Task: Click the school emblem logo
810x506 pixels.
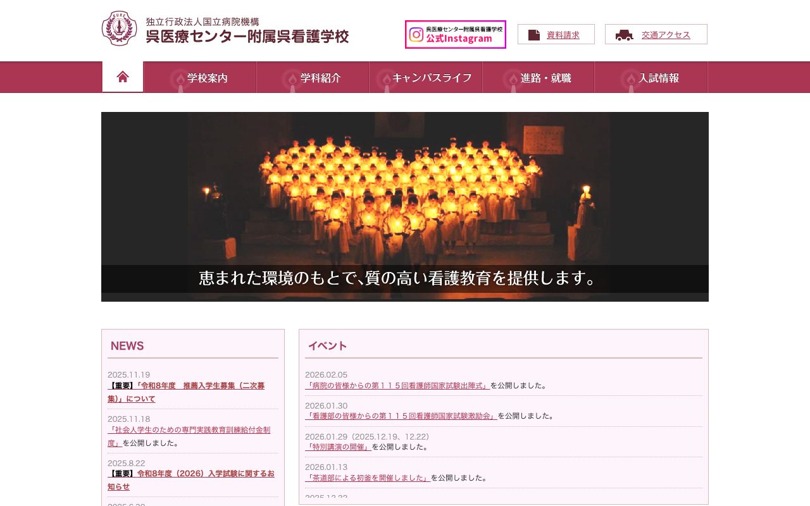Action: pyautogui.click(x=118, y=28)
